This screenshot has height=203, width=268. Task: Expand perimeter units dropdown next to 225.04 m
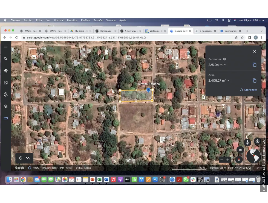[x=225, y=65]
